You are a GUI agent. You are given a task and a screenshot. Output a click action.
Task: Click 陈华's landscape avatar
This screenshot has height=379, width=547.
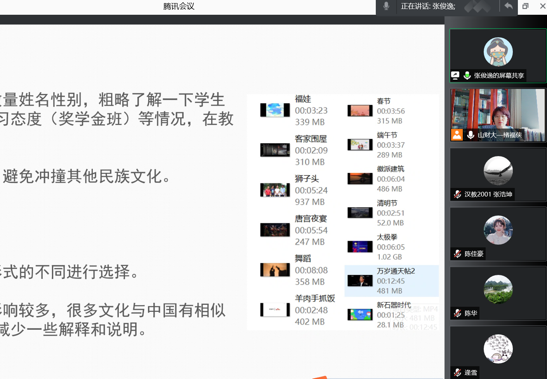[x=498, y=289]
